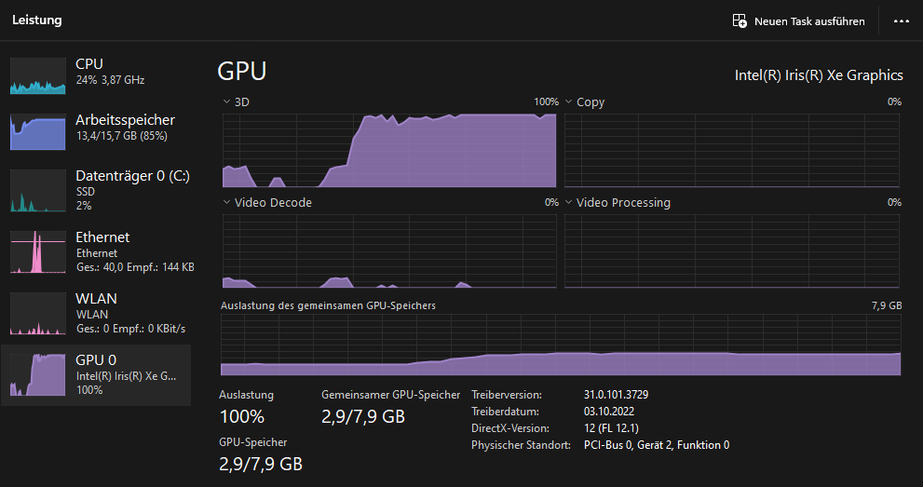Image resolution: width=923 pixels, height=487 pixels.
Task: Select the Ethernet sidebar entry
Action: click(x=96, y=251)
